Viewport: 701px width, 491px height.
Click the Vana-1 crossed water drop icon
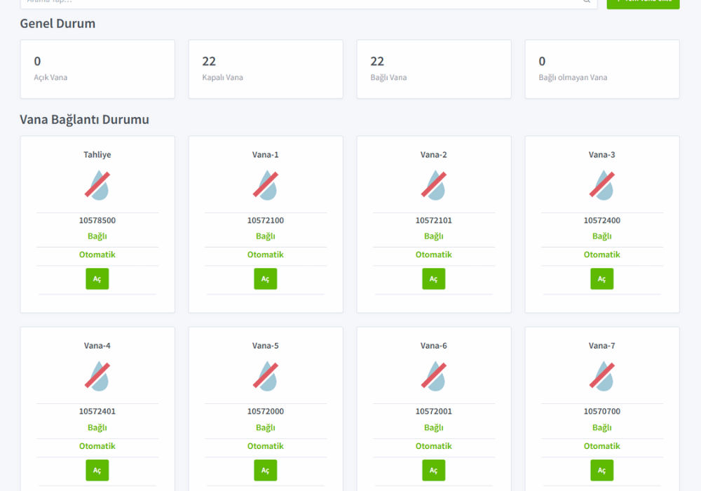coord(266,184)
